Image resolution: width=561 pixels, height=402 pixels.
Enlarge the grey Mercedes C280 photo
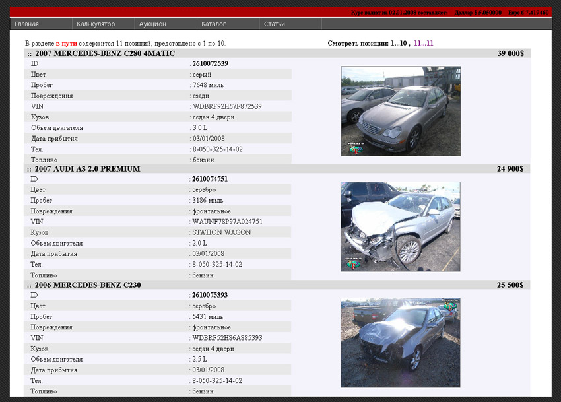401,111
